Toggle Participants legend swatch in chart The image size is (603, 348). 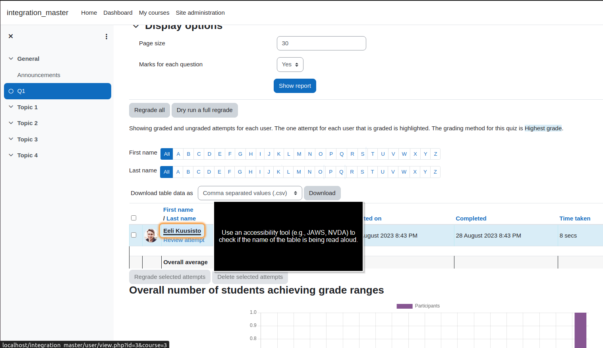pos(404,306)
